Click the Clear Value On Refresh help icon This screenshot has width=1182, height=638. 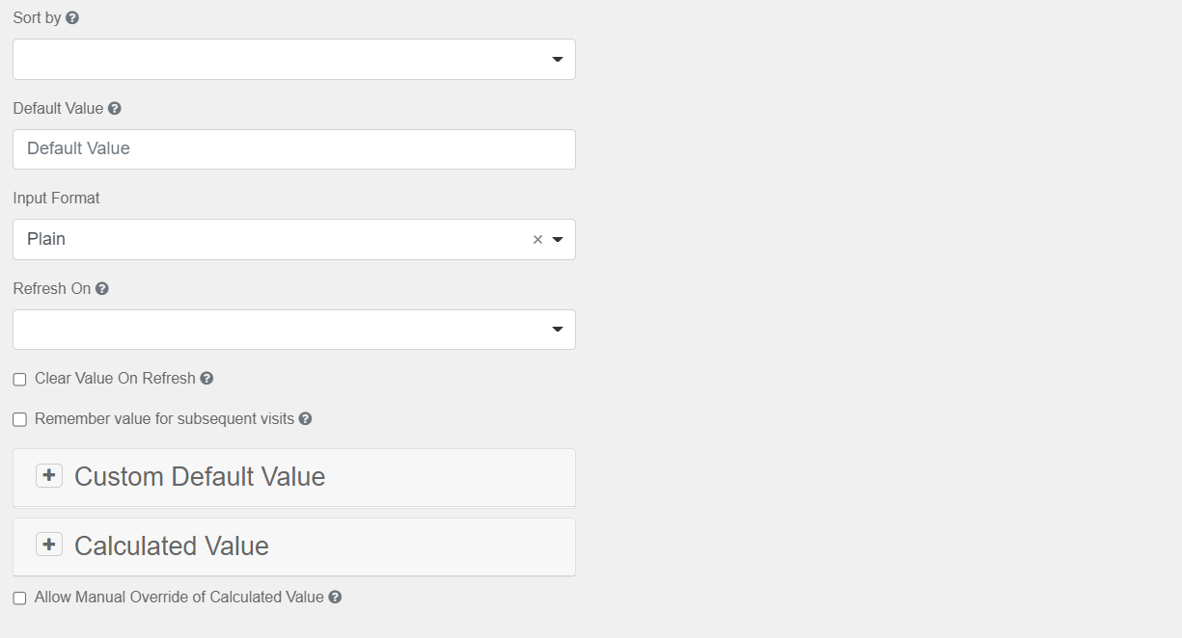pos(206,378)
